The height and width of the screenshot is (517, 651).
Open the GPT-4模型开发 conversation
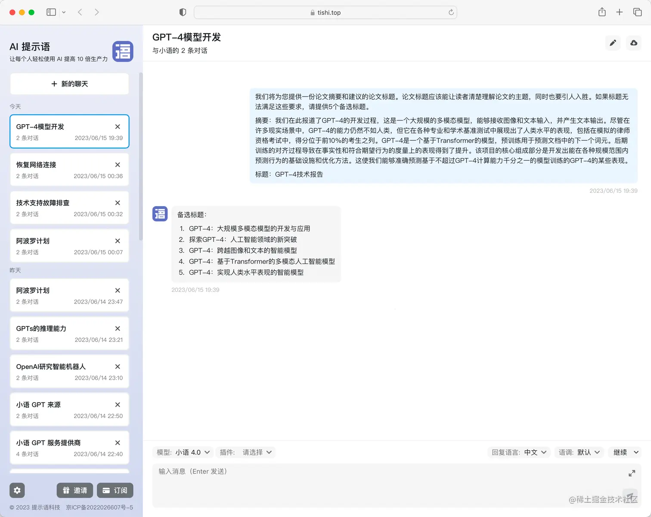[69, 132]
